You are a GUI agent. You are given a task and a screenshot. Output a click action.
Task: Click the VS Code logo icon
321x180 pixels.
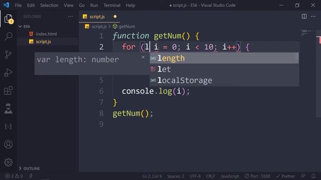pos(6,5)
